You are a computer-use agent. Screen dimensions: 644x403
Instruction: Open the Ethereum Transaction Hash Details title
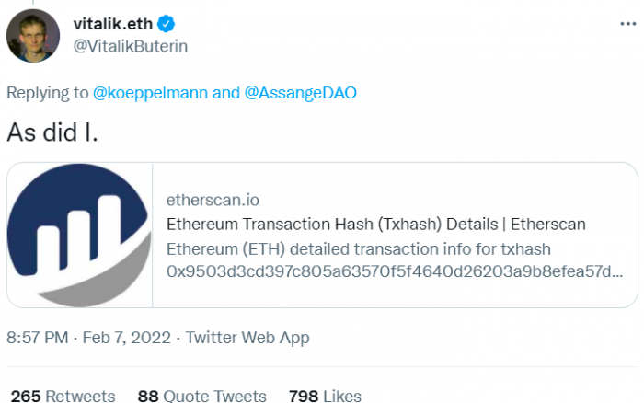click(x=375, y=225)
